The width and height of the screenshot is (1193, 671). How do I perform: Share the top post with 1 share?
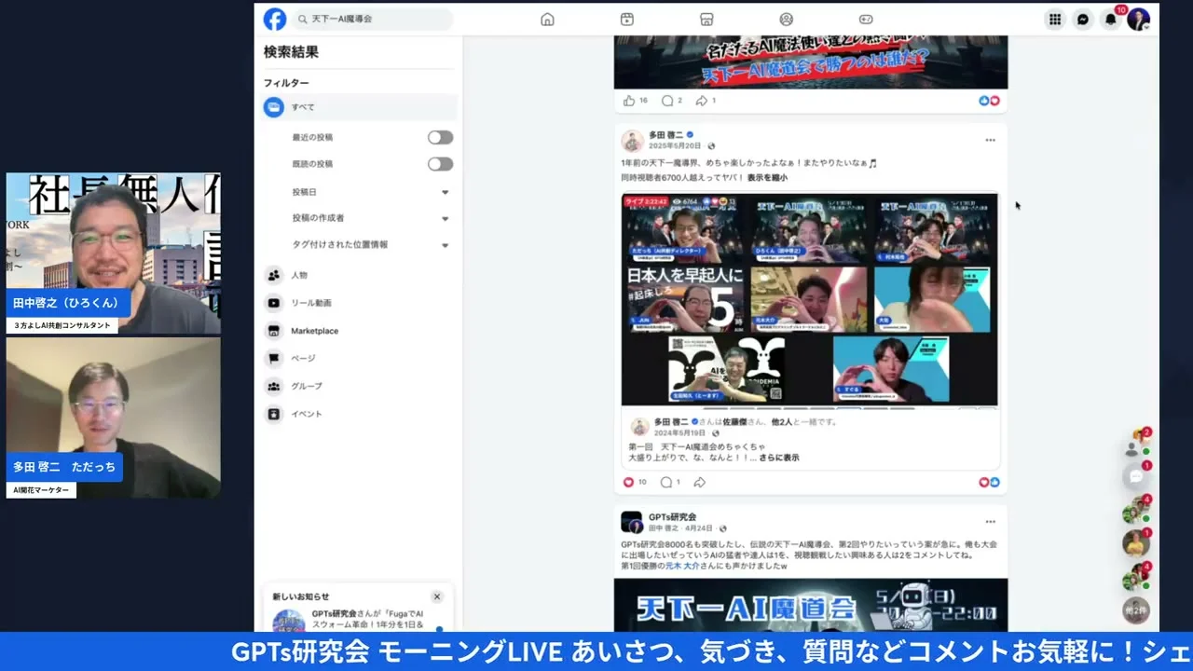pyautogui.click(x=702, y=101)
